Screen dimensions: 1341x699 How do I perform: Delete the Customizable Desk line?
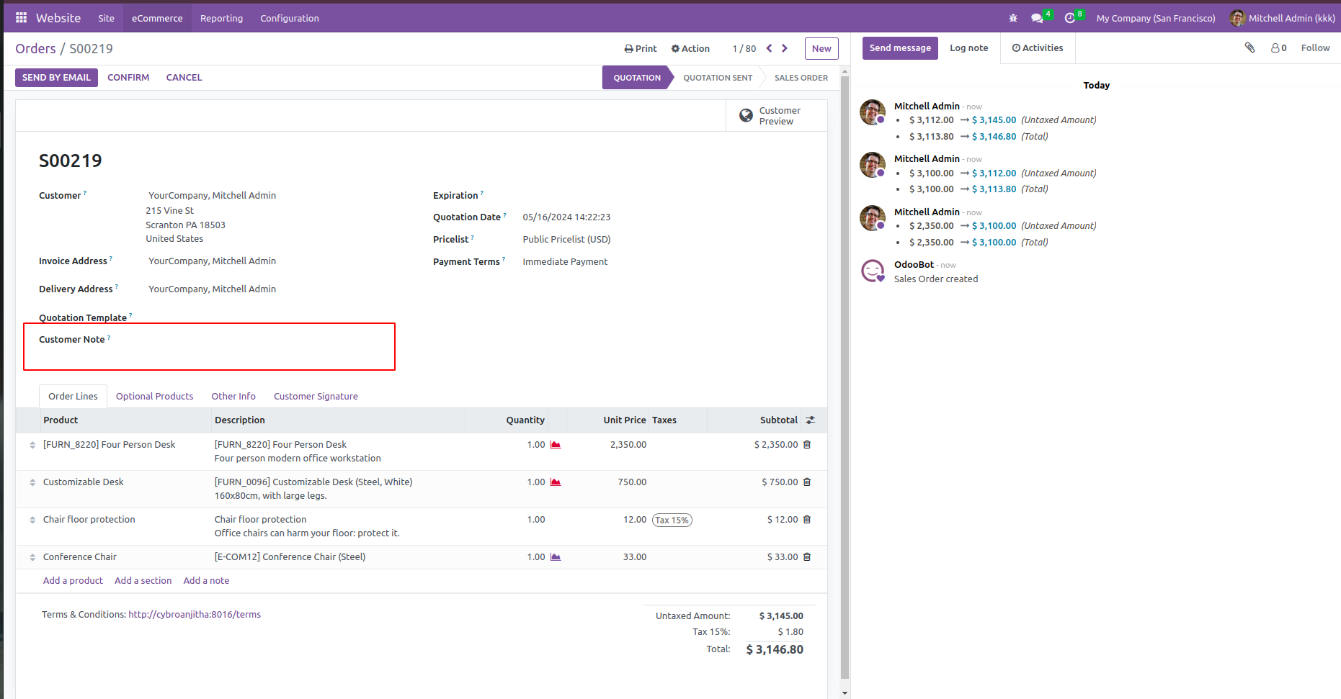tap(807, 482)
